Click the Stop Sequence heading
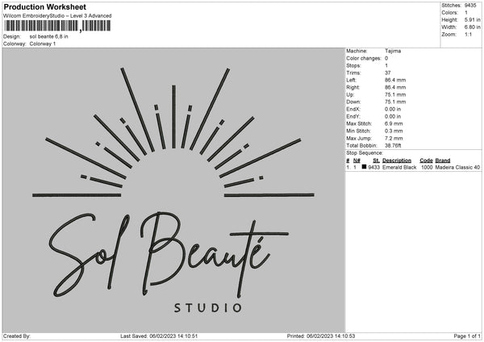484x342 pixels. click(365, 153)
